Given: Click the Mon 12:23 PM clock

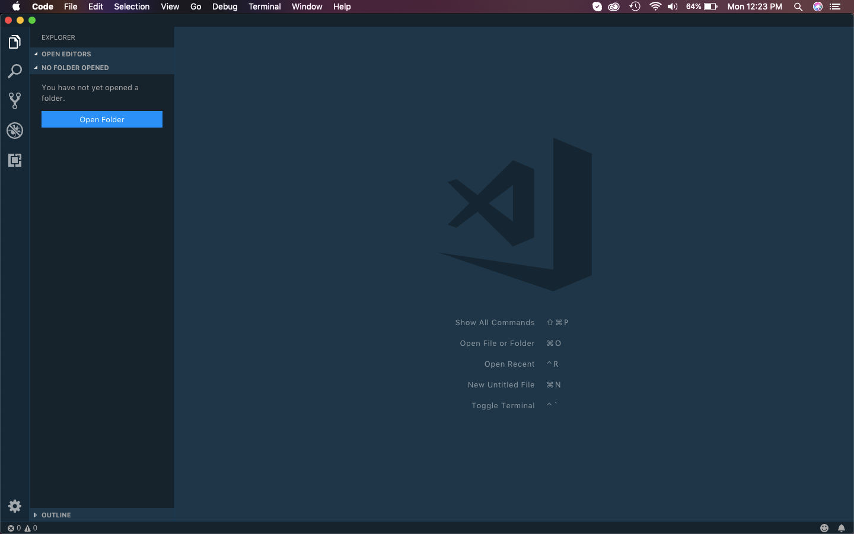Looking at the screenshot, I should click(754, 7).
